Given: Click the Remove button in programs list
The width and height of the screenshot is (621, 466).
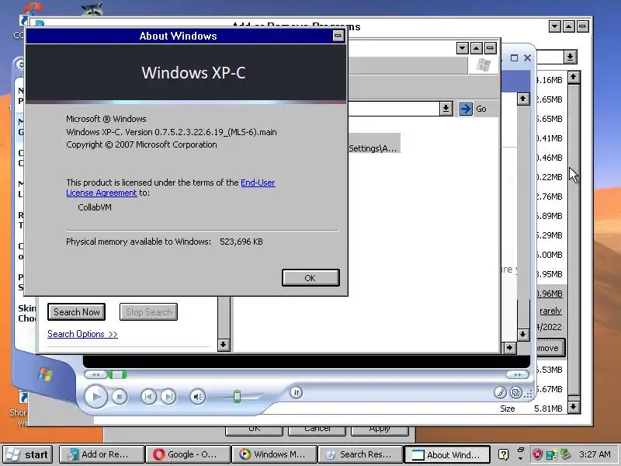Looking at the screenshot, I should (x=550, y=348).
